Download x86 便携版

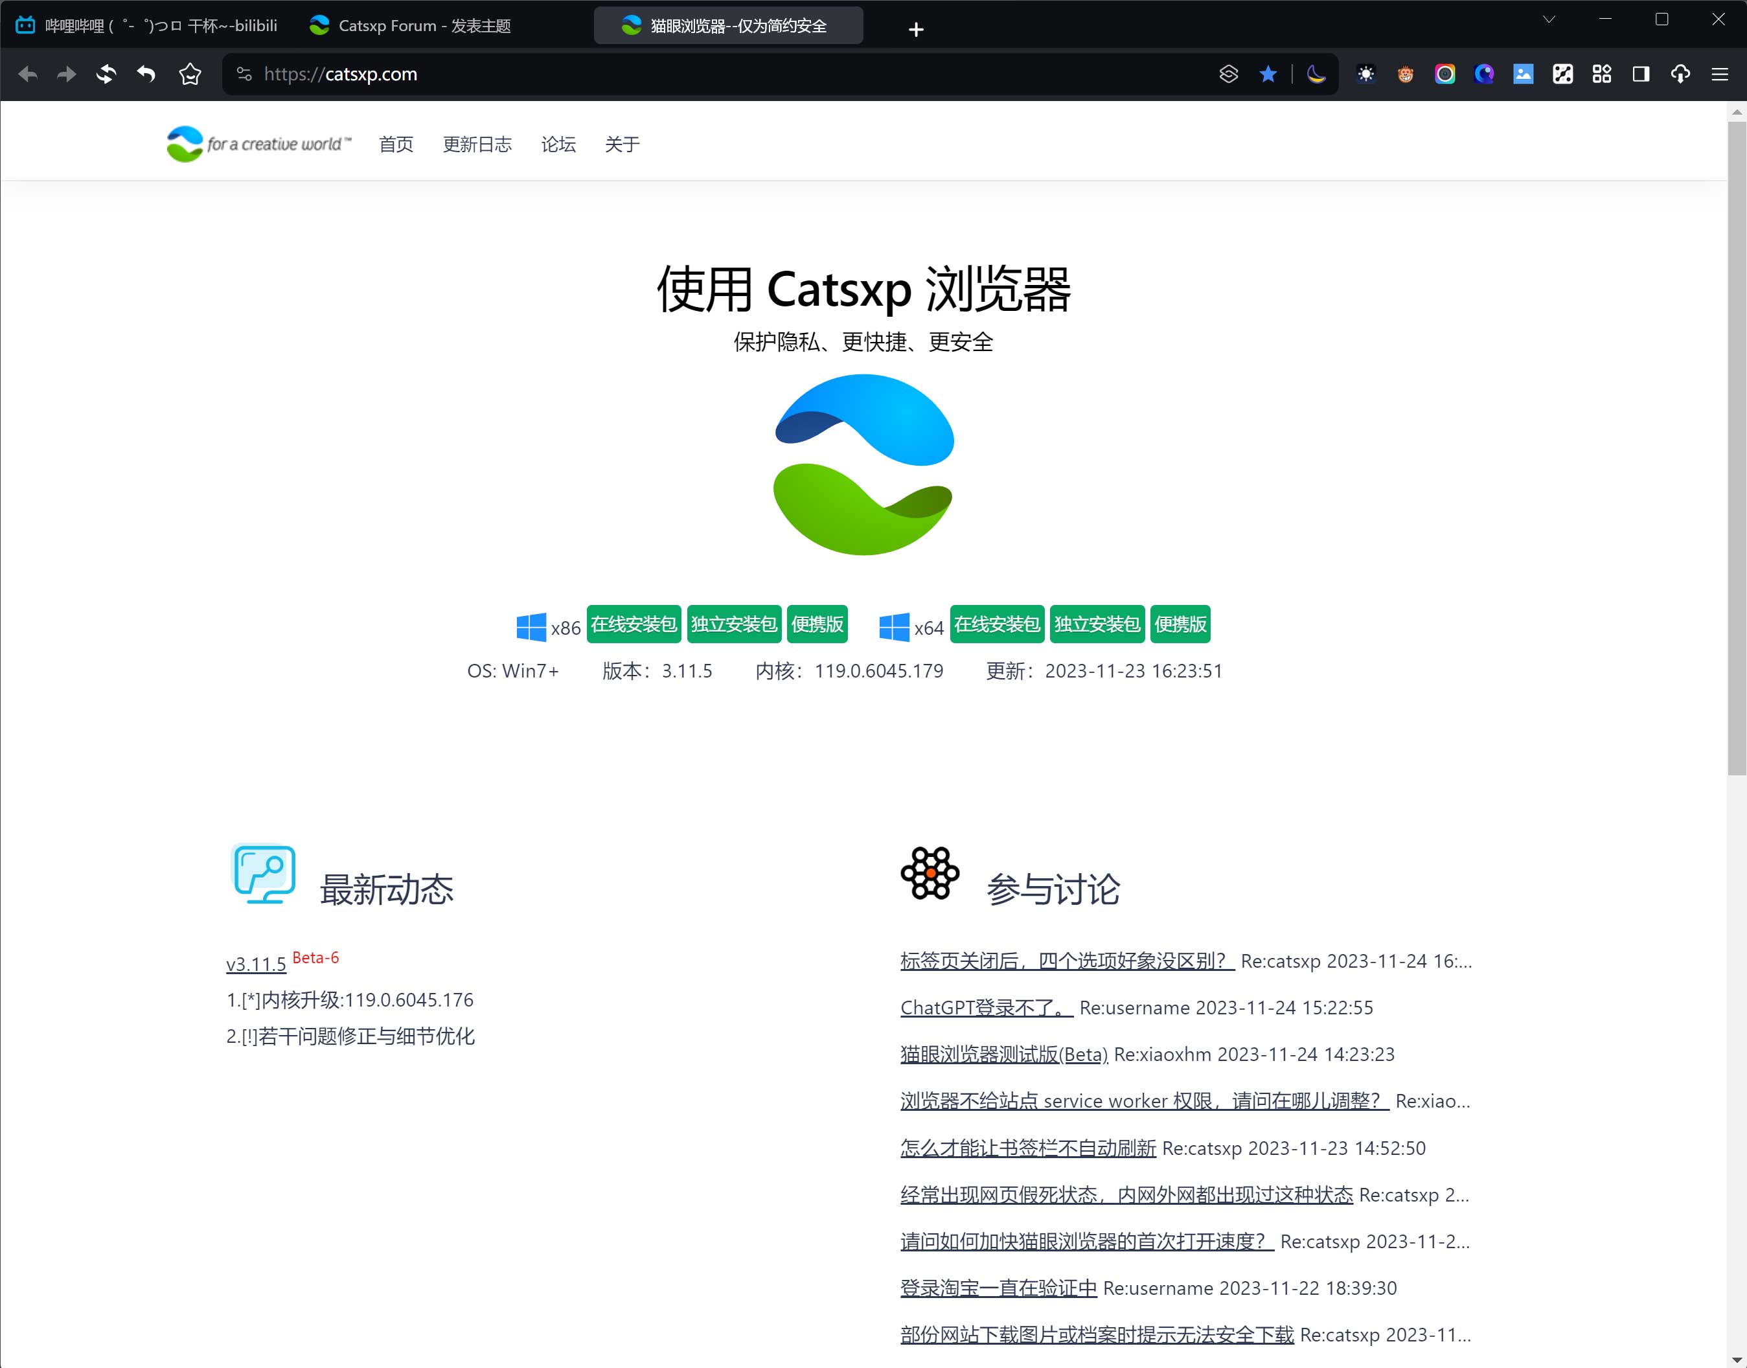tap(817, 624)
